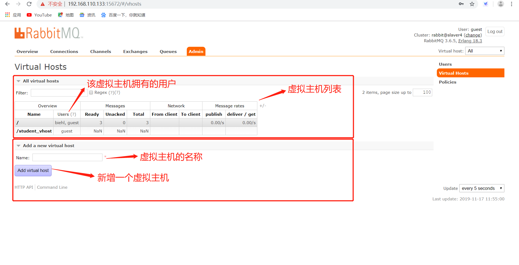Switch to the Connections tab

[64, 51]
